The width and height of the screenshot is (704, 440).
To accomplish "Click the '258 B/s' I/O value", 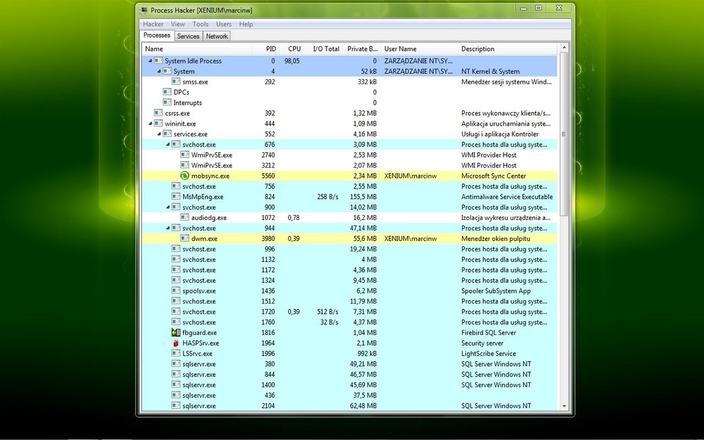I will tap(328, 196).
